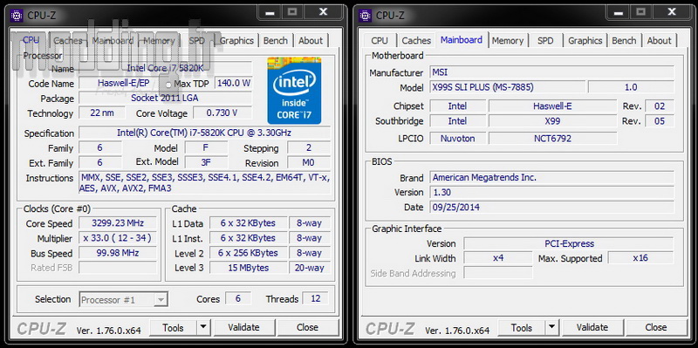Click the CPU-Z app icon in left window title bar

(17, 15)
